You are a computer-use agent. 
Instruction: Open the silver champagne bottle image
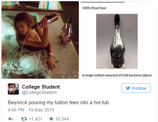pos(117,41)
